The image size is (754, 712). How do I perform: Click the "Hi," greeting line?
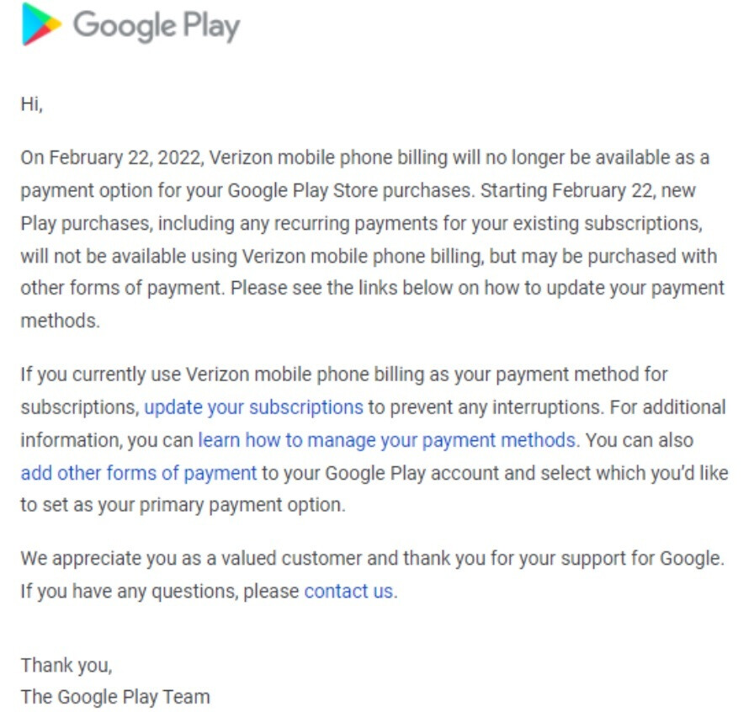point(32,104)
